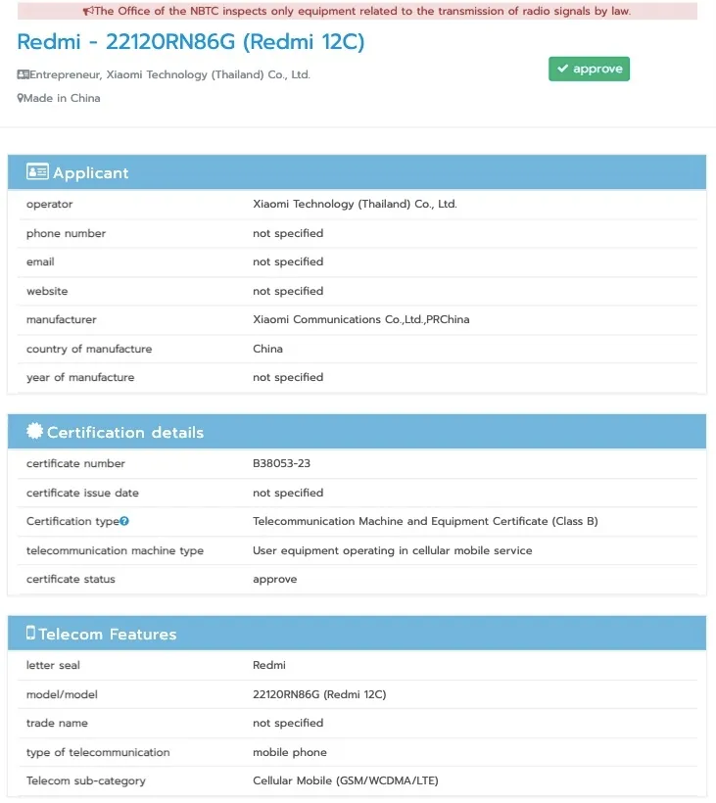The width and height of the screenshot is (716, 803).
Task: Click the Entrepreneur Xiaomi Technology (Thailand) text
Action: pos(169,74)
